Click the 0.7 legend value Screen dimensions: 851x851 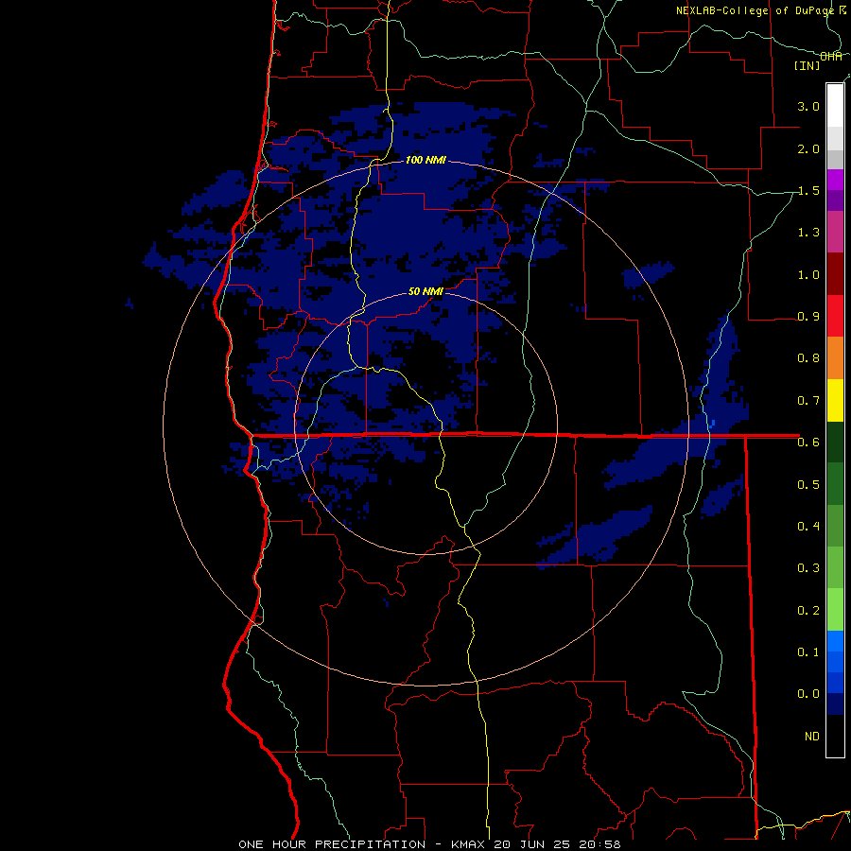point(808,401)
